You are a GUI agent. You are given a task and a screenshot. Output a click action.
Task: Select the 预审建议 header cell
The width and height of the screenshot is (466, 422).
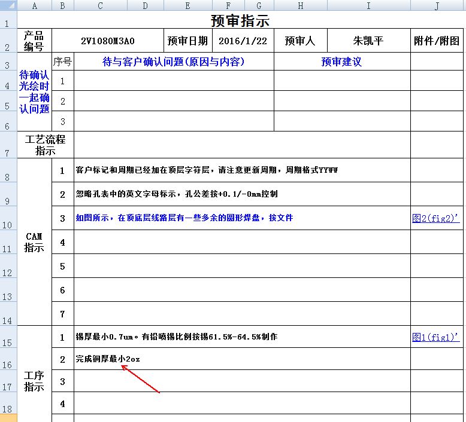(x=342, y=62)
